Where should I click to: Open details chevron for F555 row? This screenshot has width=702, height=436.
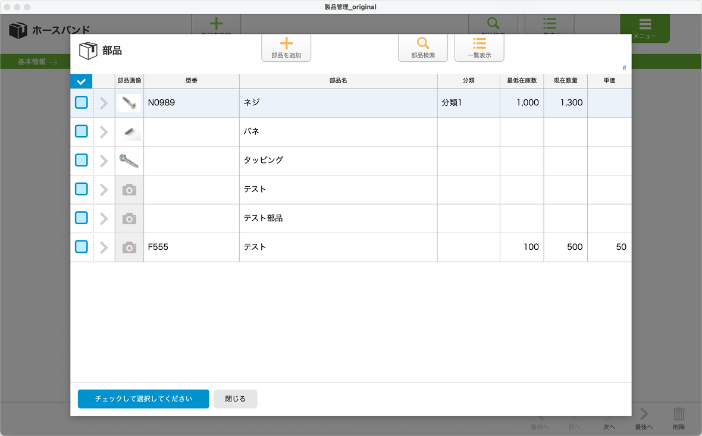tap(104, 247)
